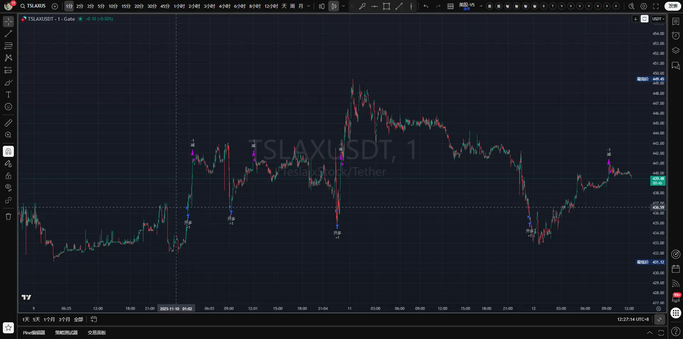Image resolution: width=683 pixels, height=339 pixels.
Task: Open chart settings hexagon icon
Action: 644,6
